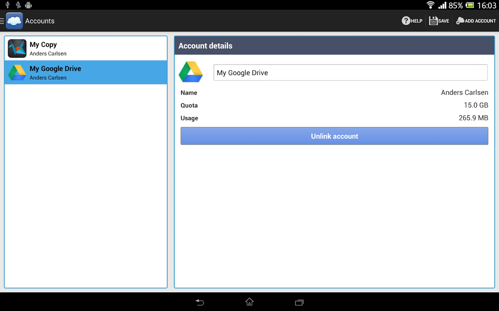Unlink the Google Drive account
The height and width of the screenshot is (311, 499).
334,136
